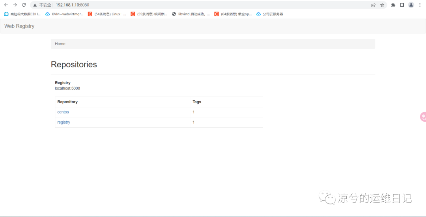426x217 pixels.
Task: Open the Chrome three-dot menu
Action: click(420, 5)
